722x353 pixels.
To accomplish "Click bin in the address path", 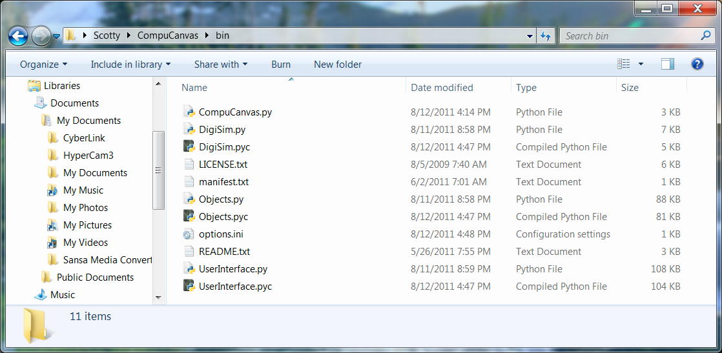I will [222, 35].
